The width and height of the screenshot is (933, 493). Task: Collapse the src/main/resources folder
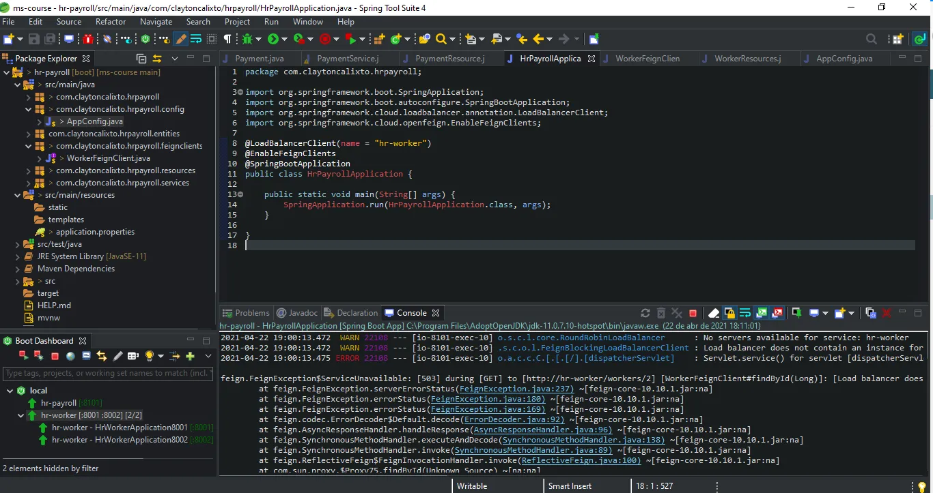point(18,195)
